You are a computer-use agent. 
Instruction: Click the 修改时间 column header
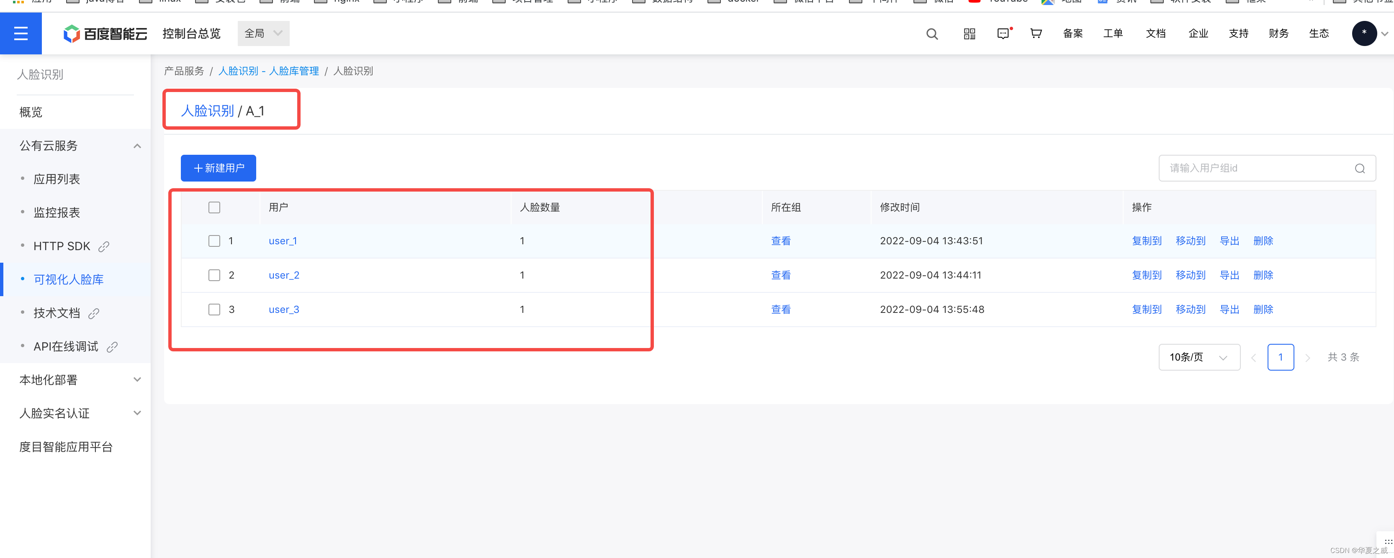point(899,207)
